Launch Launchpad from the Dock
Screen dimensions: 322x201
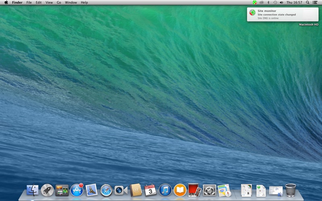[47, 190]
